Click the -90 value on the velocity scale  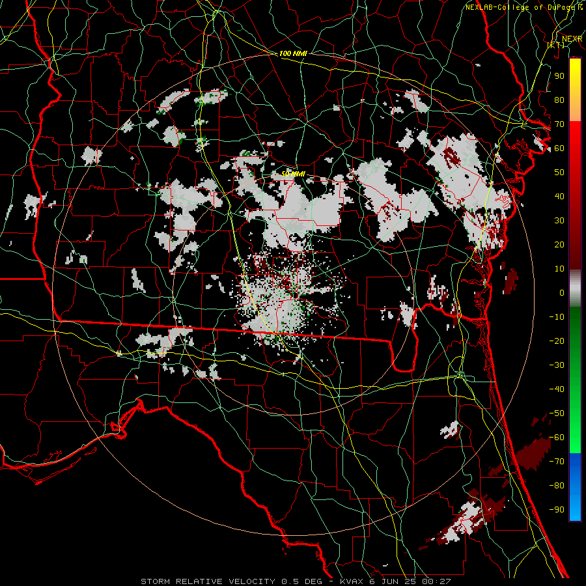click(557, 510)
